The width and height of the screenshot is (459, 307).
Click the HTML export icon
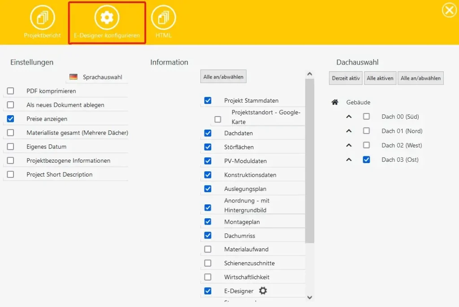pyautogui.click(x=164, y=18)
